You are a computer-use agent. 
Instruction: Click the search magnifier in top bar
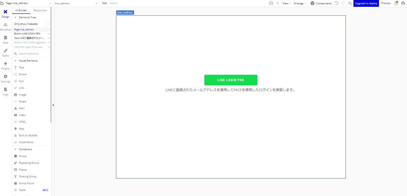(350, 3)
